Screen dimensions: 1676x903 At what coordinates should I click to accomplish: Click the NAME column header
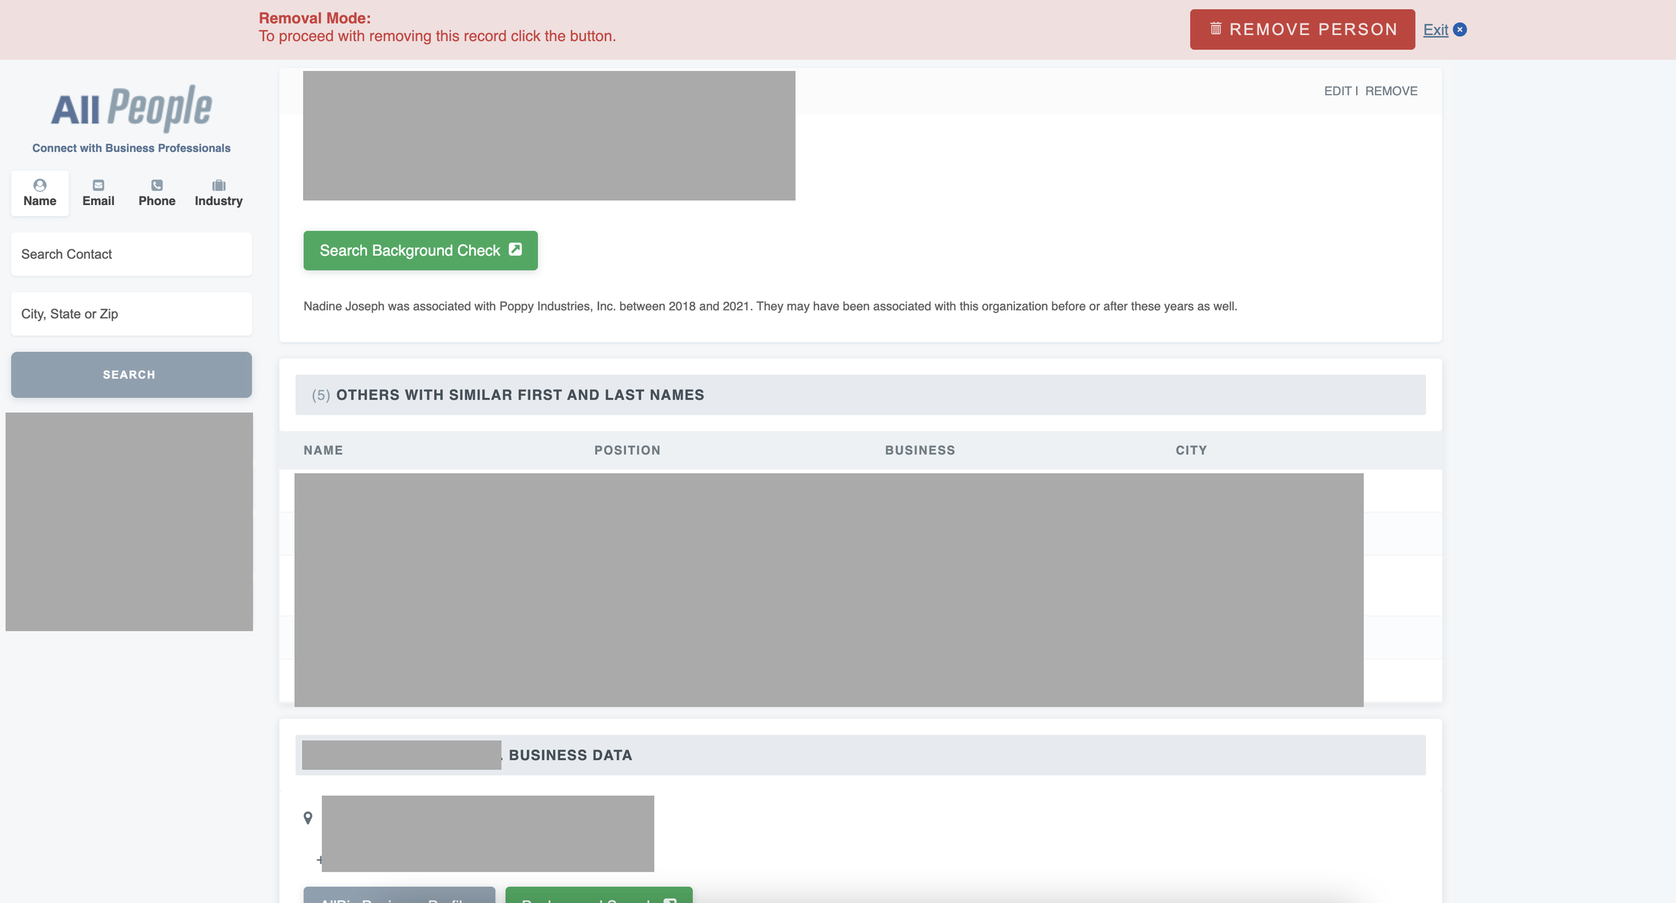click(323, 450)
